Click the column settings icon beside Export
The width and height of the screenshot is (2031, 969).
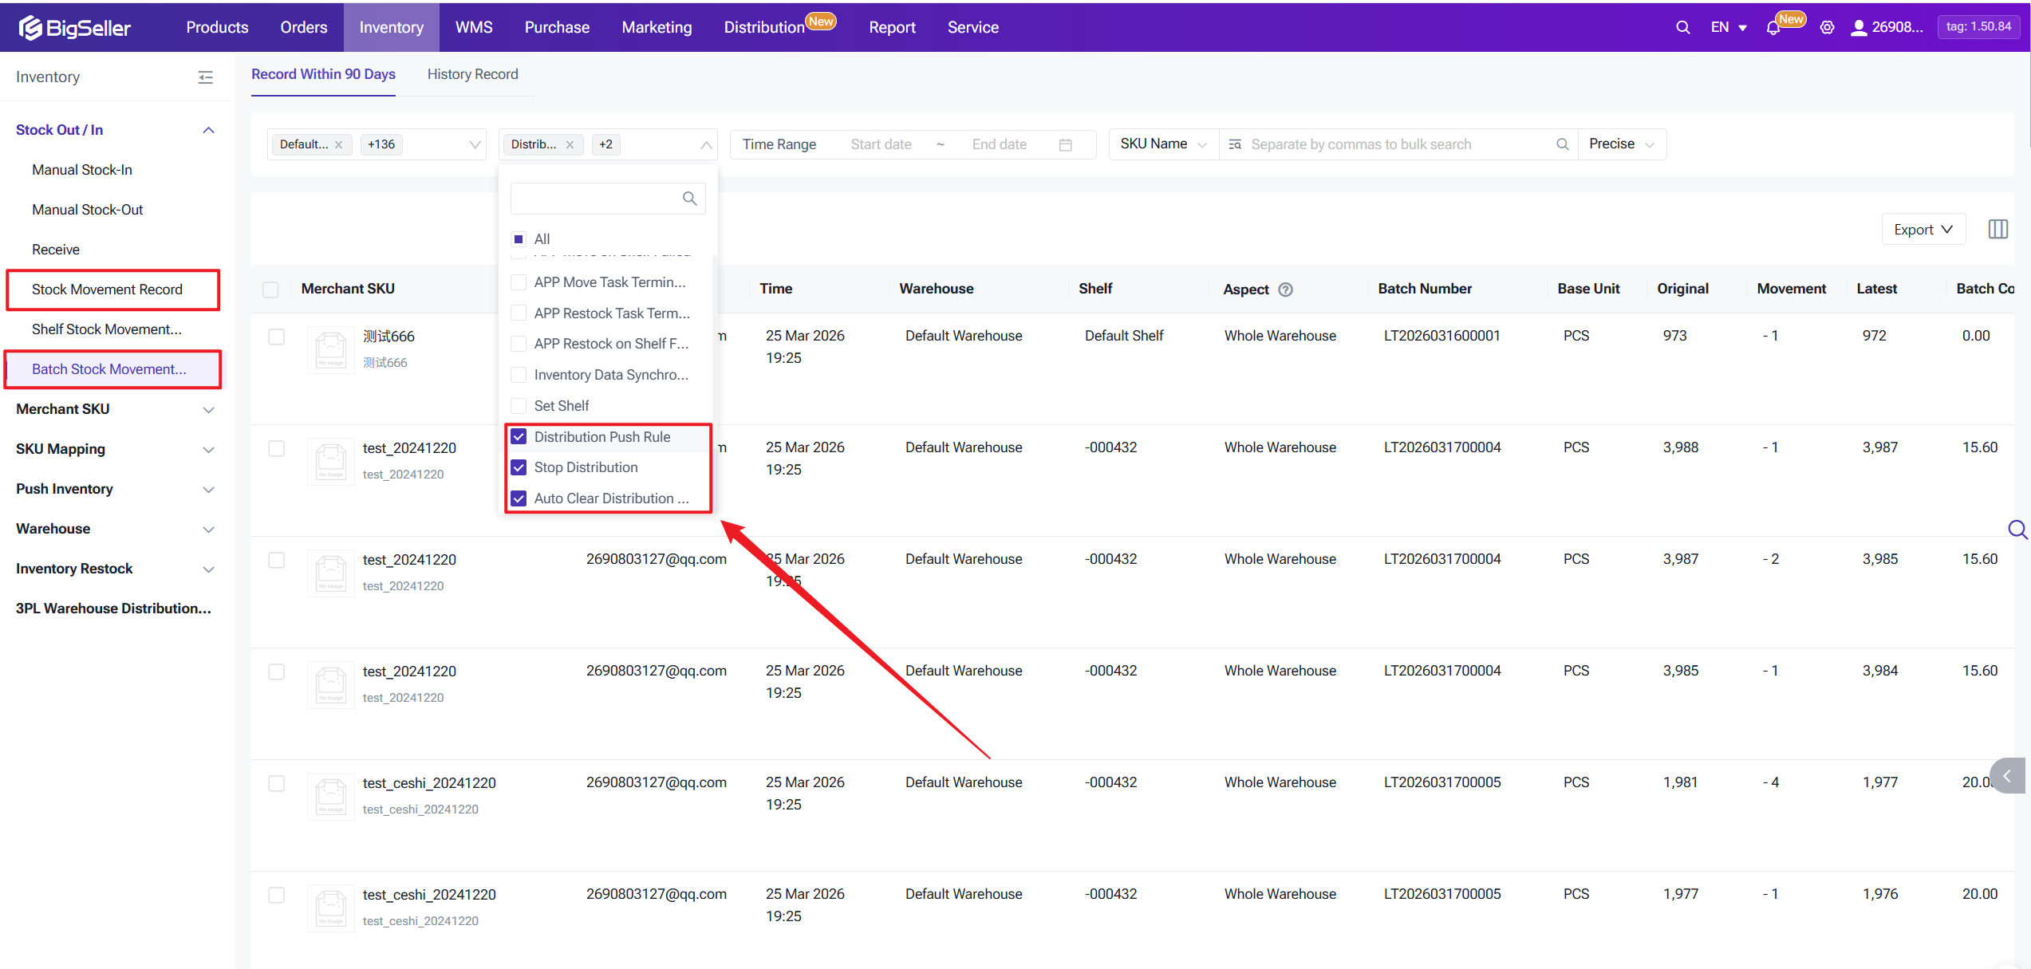pyautogui.click(x=1997, y=230)
